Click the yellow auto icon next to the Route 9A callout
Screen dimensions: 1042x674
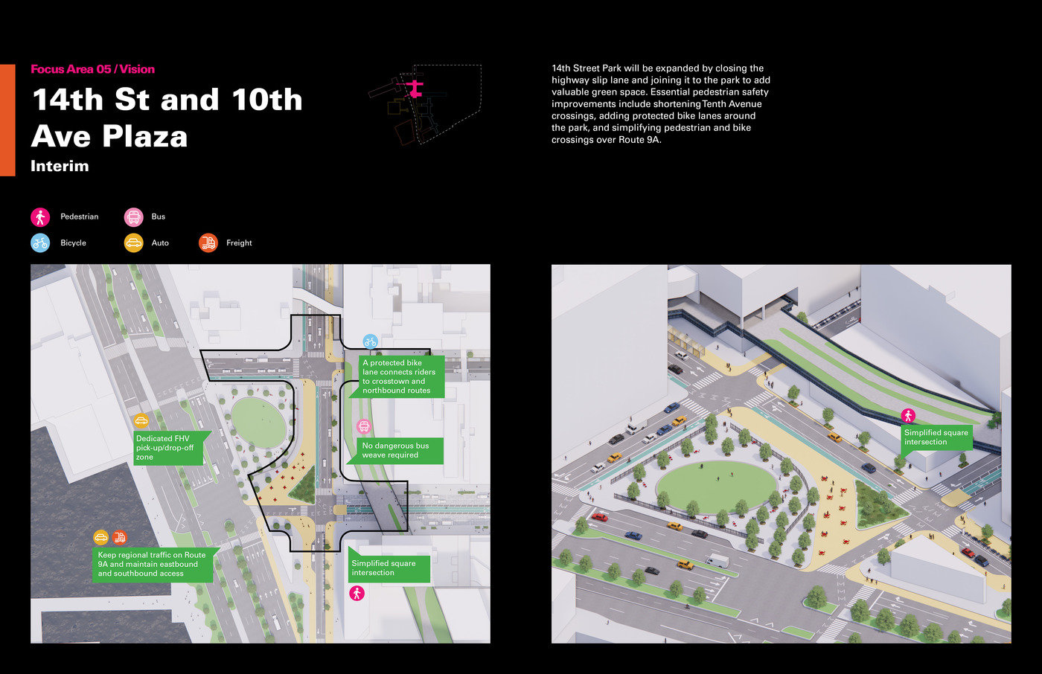coord(99,536)
